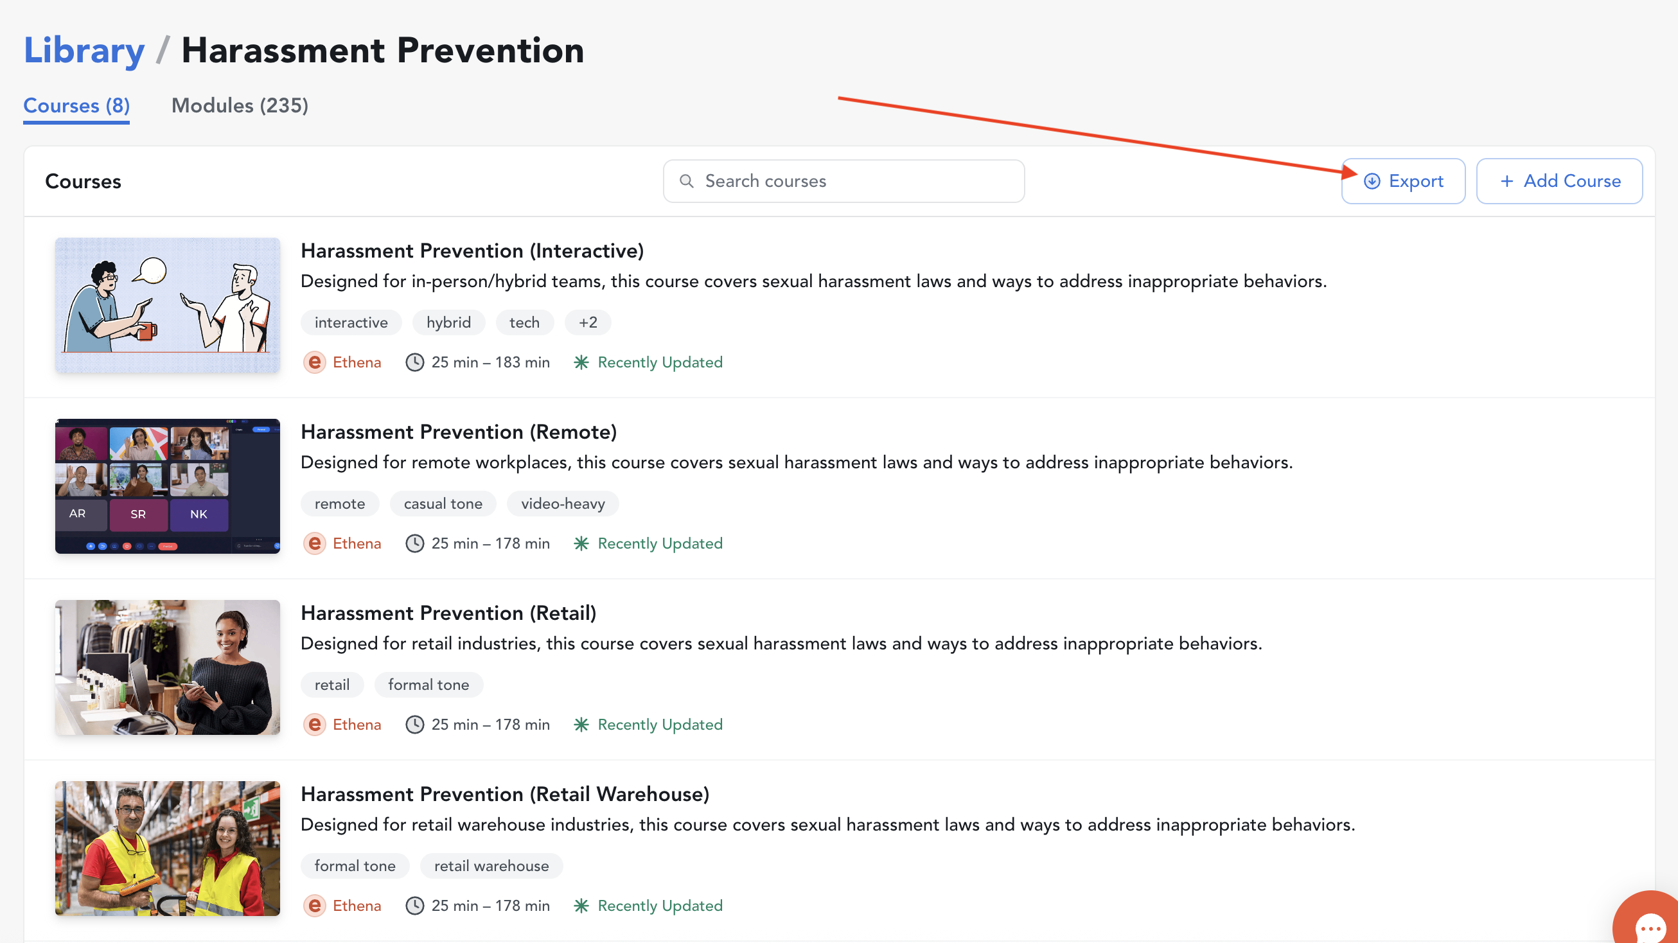Switch to Modules (235) tab
The height and width of the screenshot is (943, 1678).
tap(240, 105)
